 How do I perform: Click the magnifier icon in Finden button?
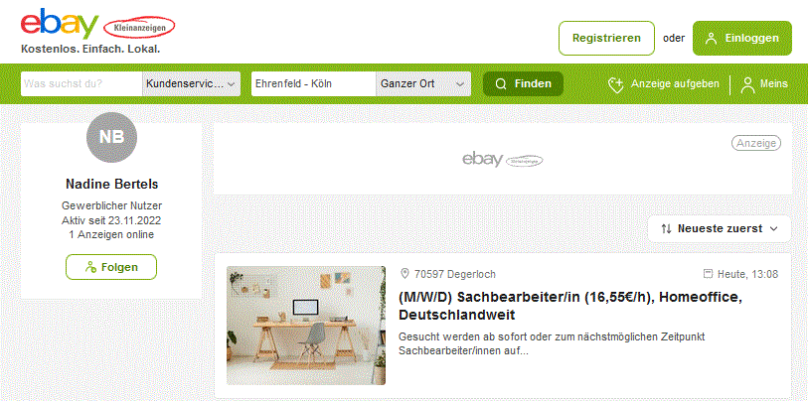click(500, 84)
